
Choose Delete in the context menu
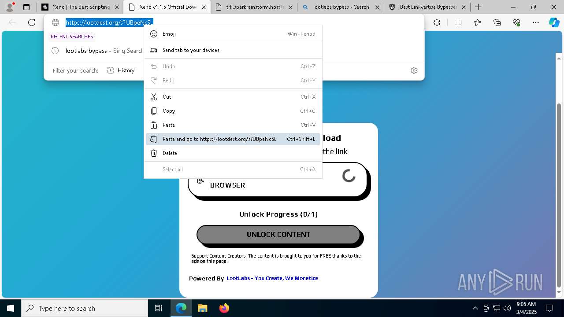(233, 153)
